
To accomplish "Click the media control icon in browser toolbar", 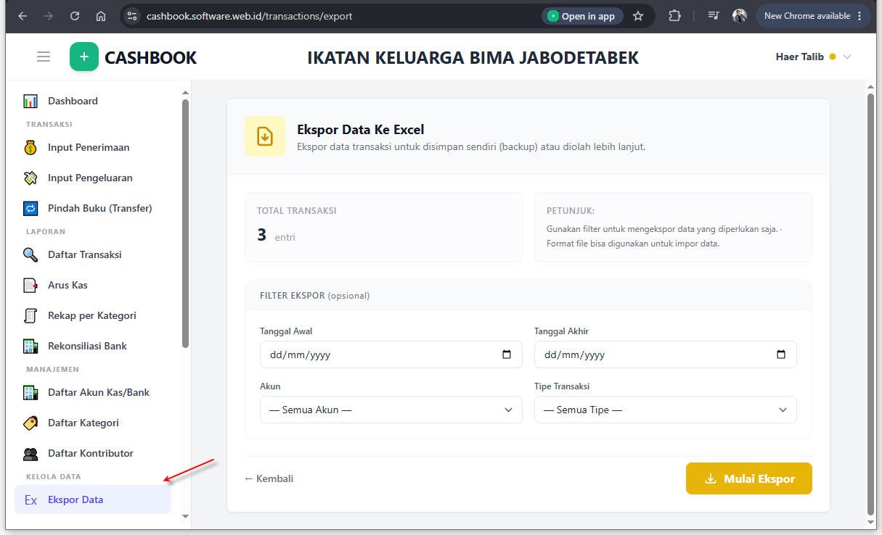I will coord(714,16).
